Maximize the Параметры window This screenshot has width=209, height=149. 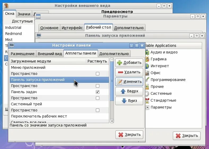(198, 16)
